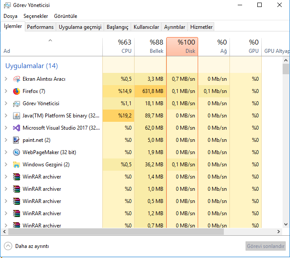Sort processes by the Disk column
290x258 pixels.
[182, 47]
